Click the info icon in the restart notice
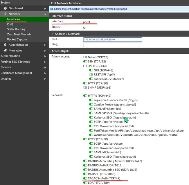 tap(52, 9)
